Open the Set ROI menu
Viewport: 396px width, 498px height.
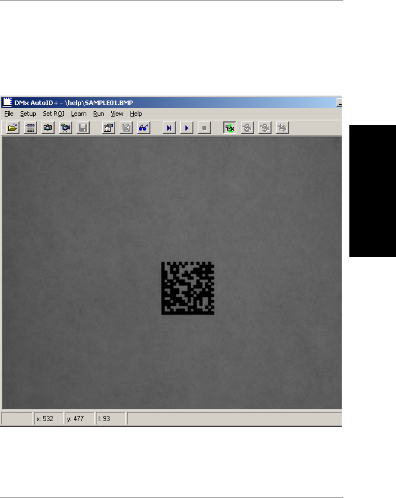pos(53,113)
